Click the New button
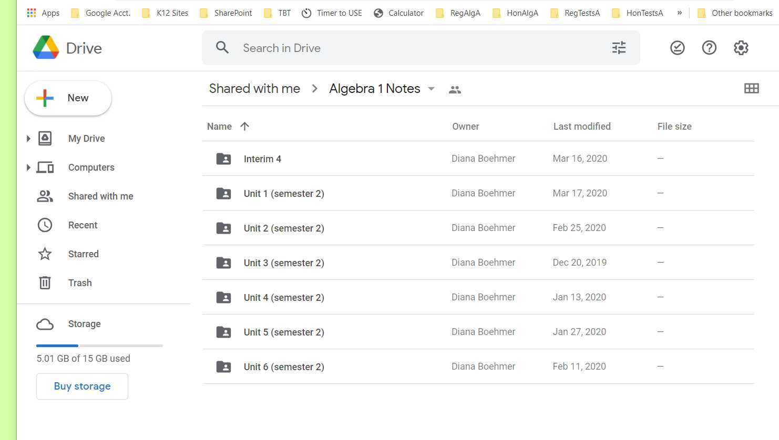The image size is (779, 440). pyautogui.click(x=68, y=98)
